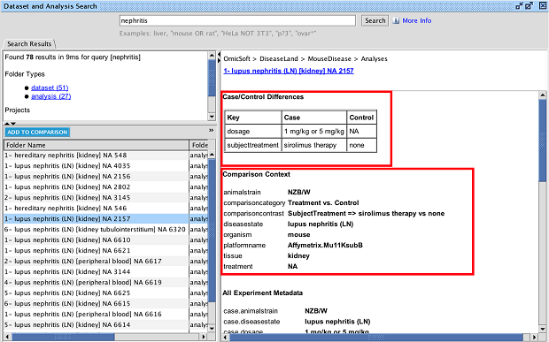Image resolution: width=549 pixels, height=342 pixels.
Task: Click the results list scroll down arrow
Action: tap(212, 329)
